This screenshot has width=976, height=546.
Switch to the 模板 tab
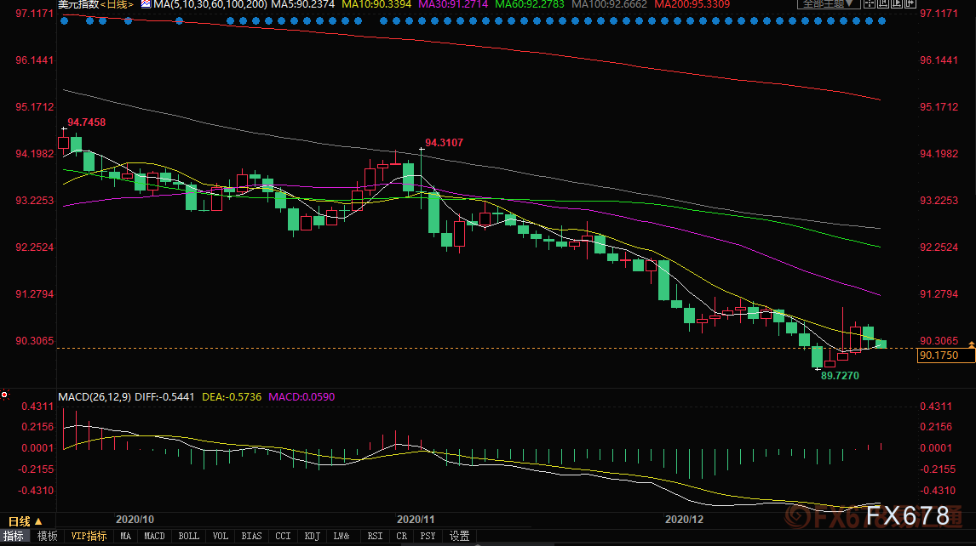pyautogui.click(x=48, y=536)
